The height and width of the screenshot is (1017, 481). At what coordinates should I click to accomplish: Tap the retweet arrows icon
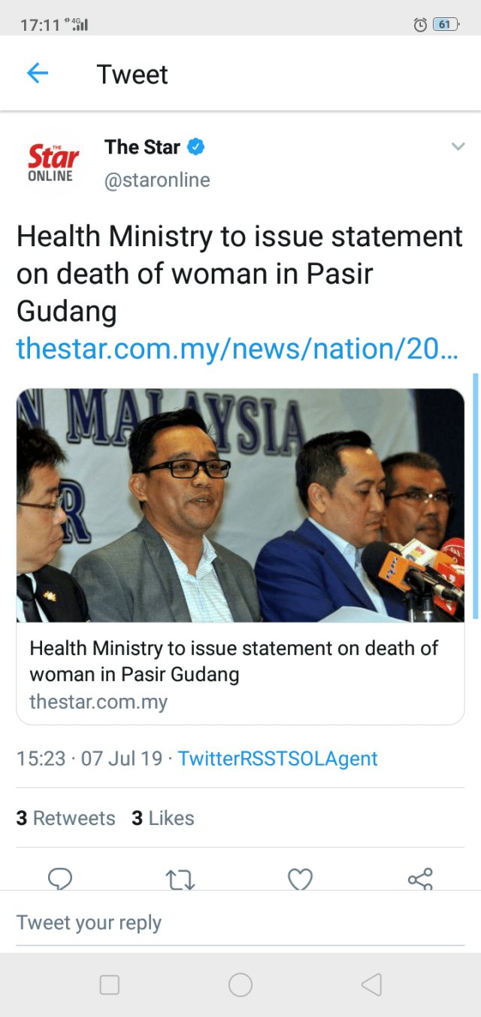180,878
